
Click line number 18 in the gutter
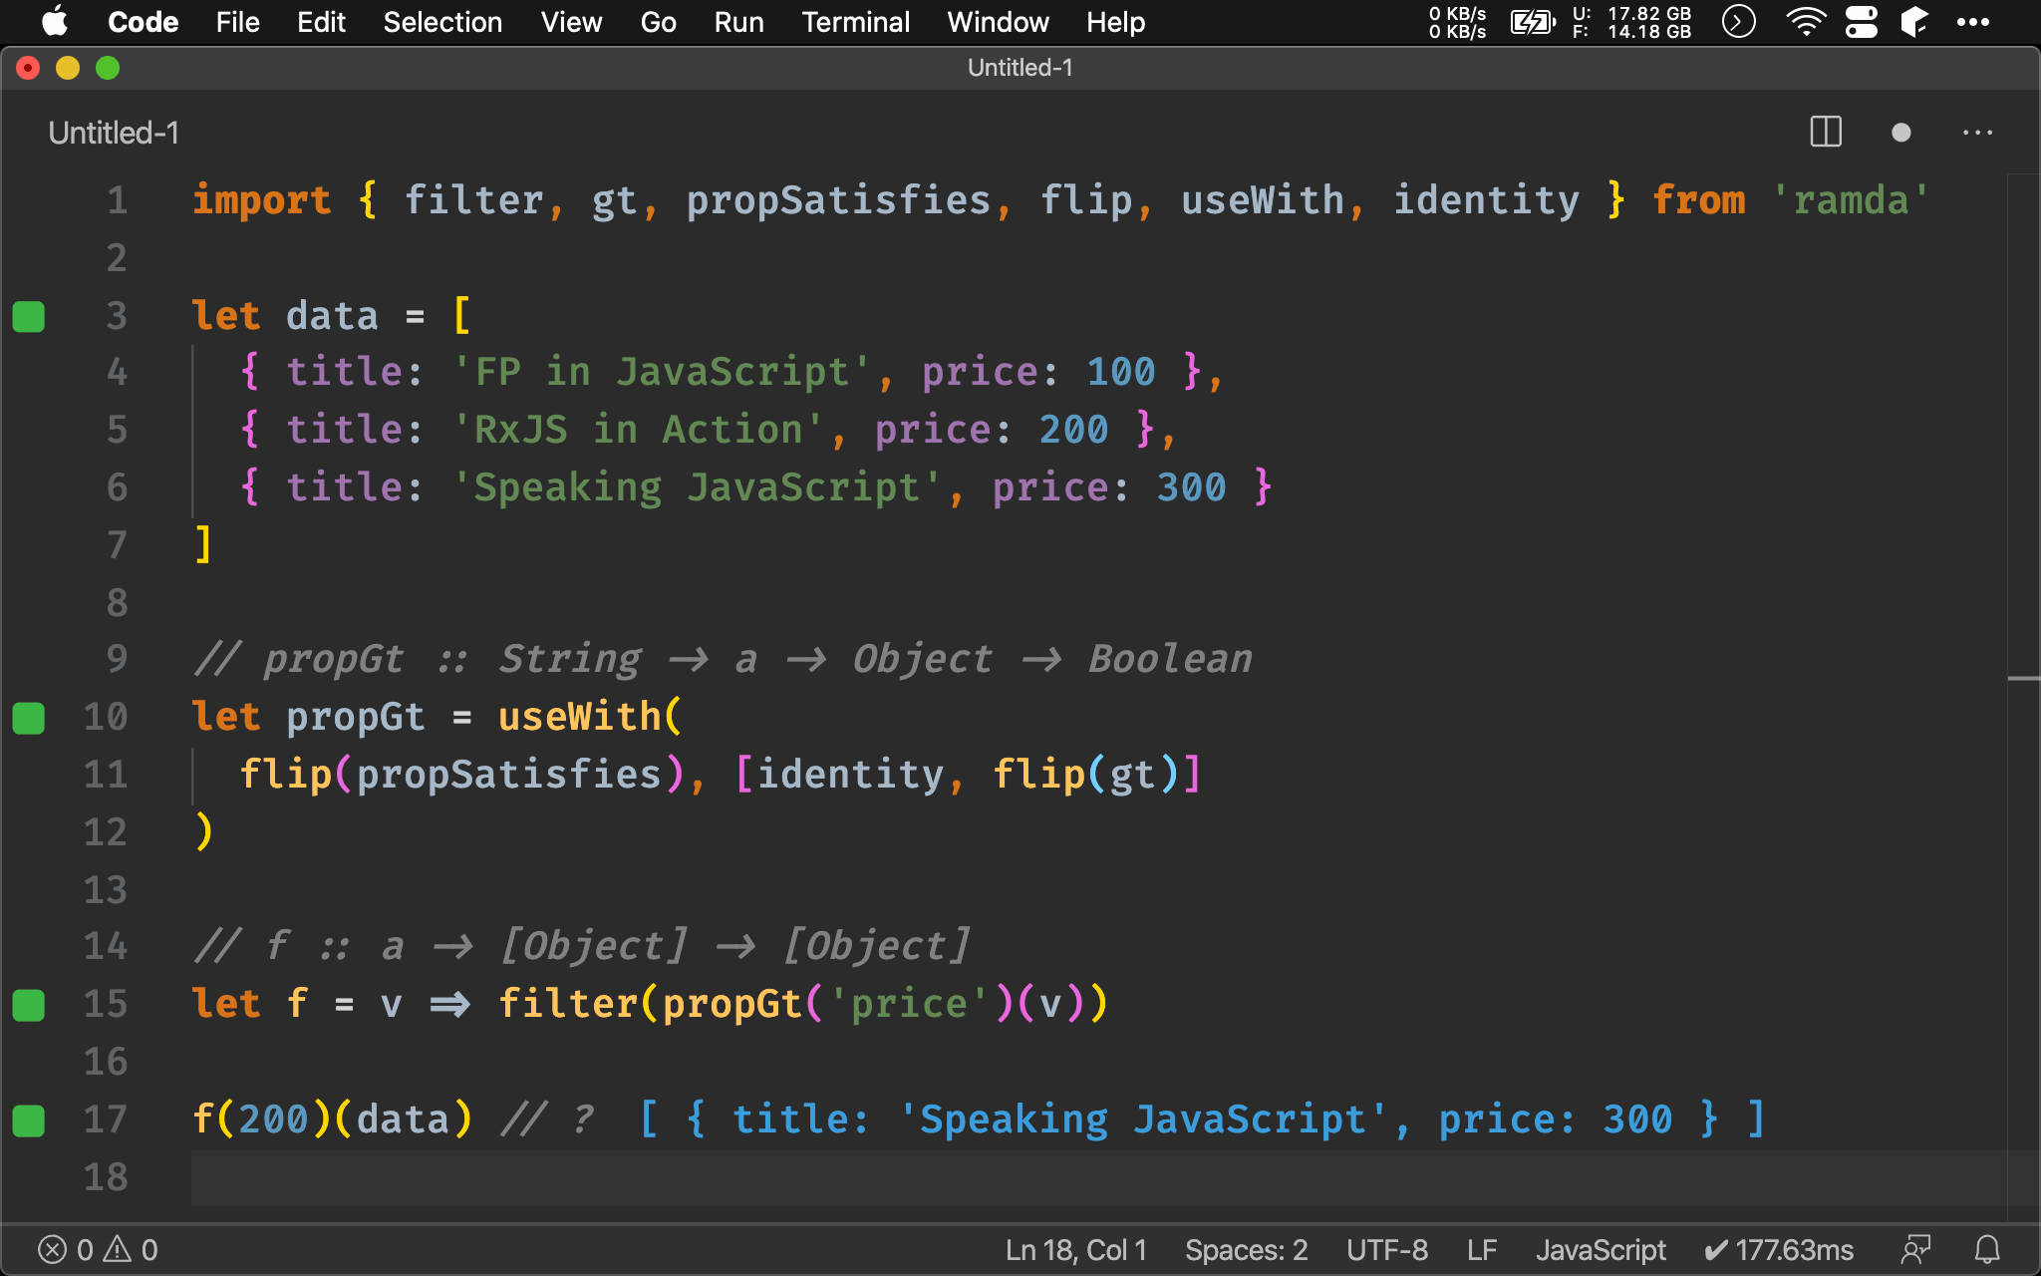click(106, 1177)
